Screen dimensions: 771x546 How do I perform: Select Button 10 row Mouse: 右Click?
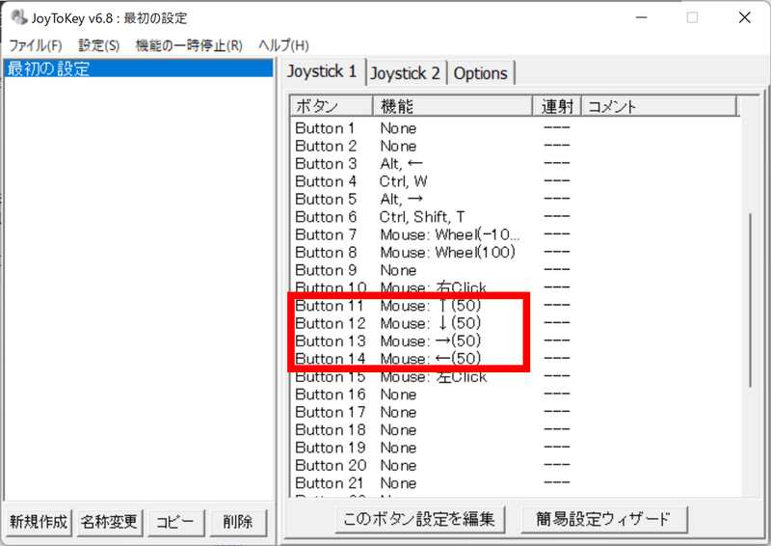515,287
